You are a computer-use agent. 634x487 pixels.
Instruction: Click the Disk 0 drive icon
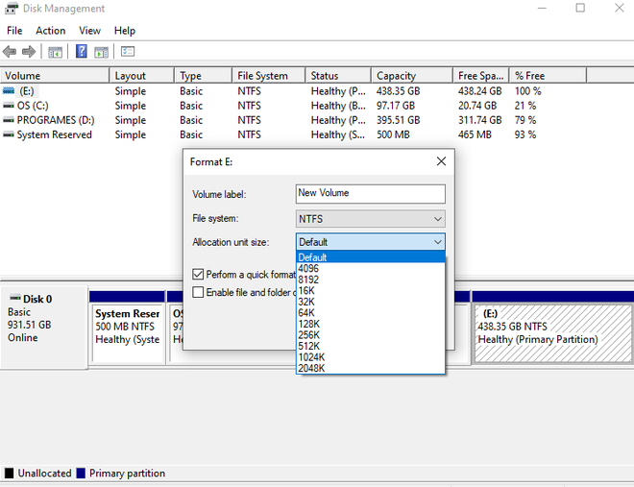coord(15,299)
